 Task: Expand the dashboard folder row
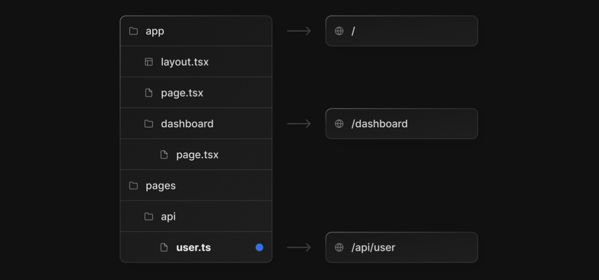(196, 124)
